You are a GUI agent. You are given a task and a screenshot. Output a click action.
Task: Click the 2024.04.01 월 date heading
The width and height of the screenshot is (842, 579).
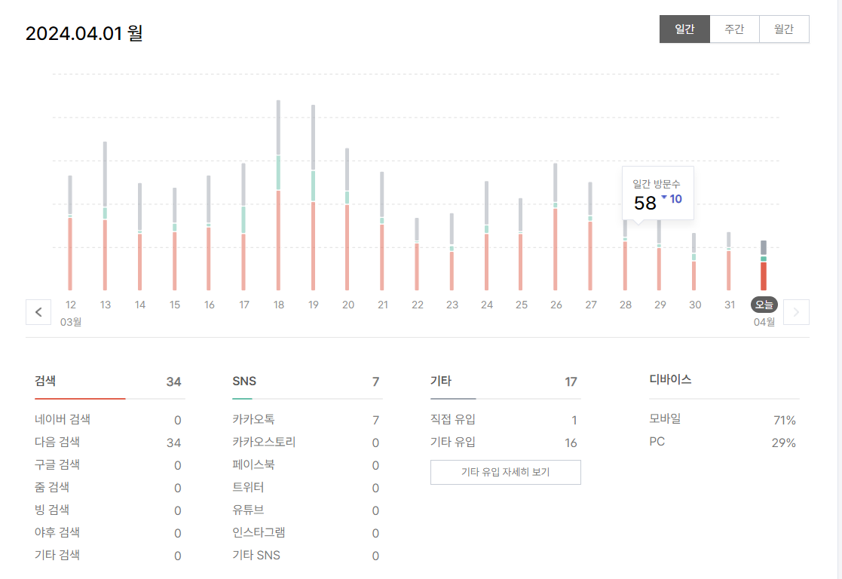point(84,33)
